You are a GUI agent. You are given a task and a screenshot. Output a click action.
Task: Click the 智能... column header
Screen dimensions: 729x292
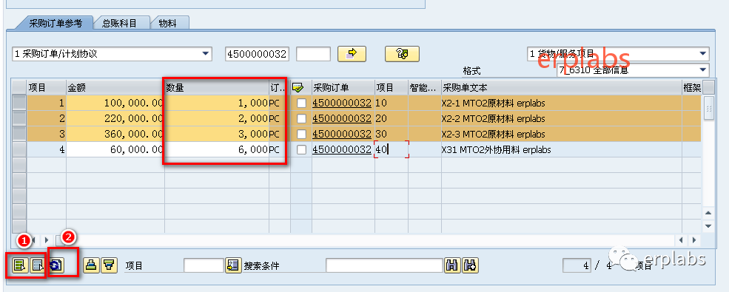[x=425, y=87]
